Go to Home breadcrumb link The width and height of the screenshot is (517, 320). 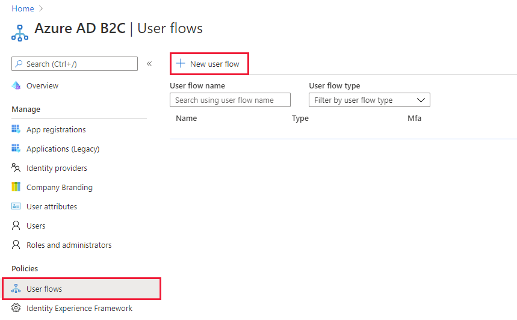click(x=22, y=8)
